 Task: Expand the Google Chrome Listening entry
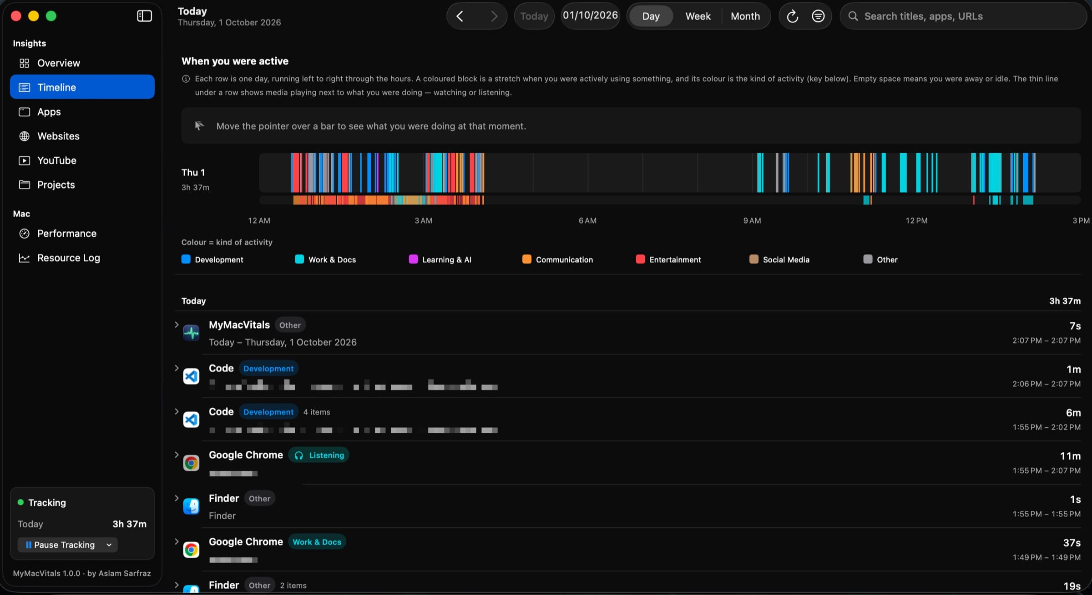[x=177, y=455]
